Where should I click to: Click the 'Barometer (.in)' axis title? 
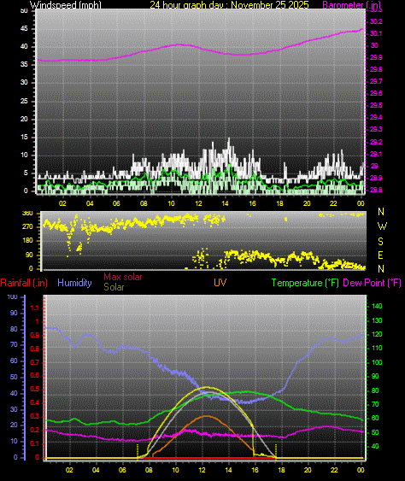pos(352,5)
